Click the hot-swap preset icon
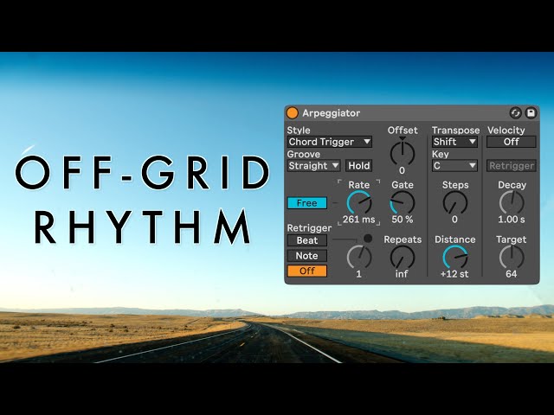Image resolution: width=554 pixels, height=415 pixels. coord(515,113)
